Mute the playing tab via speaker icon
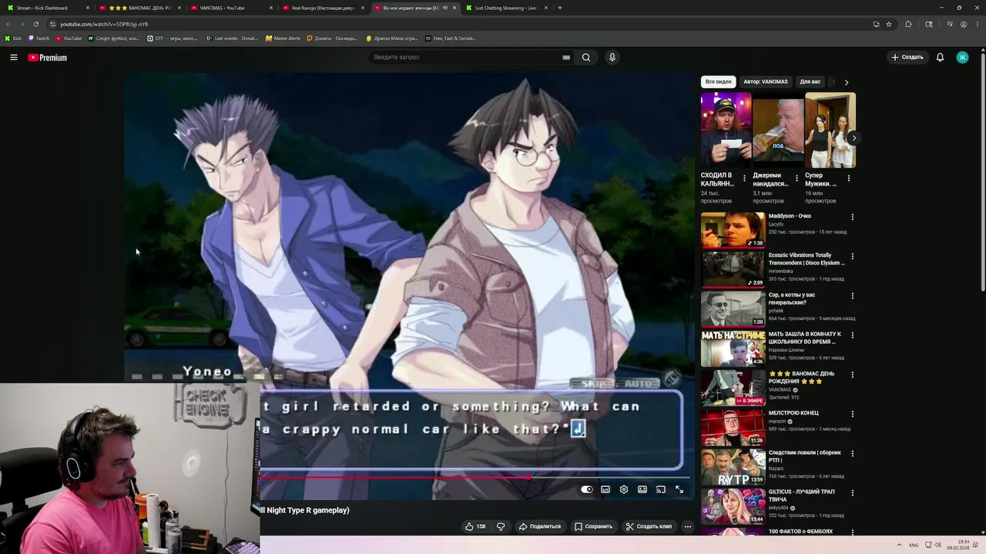986x554 pixels. click(444, 8)
